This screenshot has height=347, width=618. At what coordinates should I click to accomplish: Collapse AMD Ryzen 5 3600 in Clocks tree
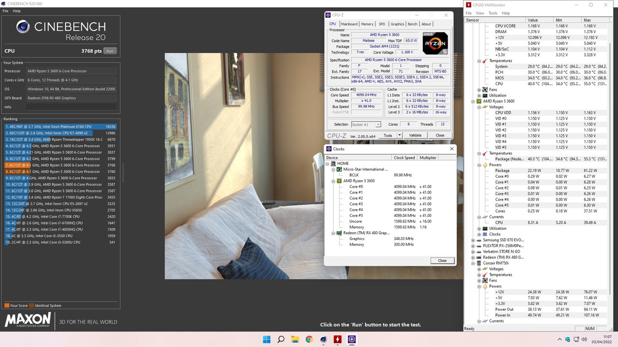click(x=333, y=181)
